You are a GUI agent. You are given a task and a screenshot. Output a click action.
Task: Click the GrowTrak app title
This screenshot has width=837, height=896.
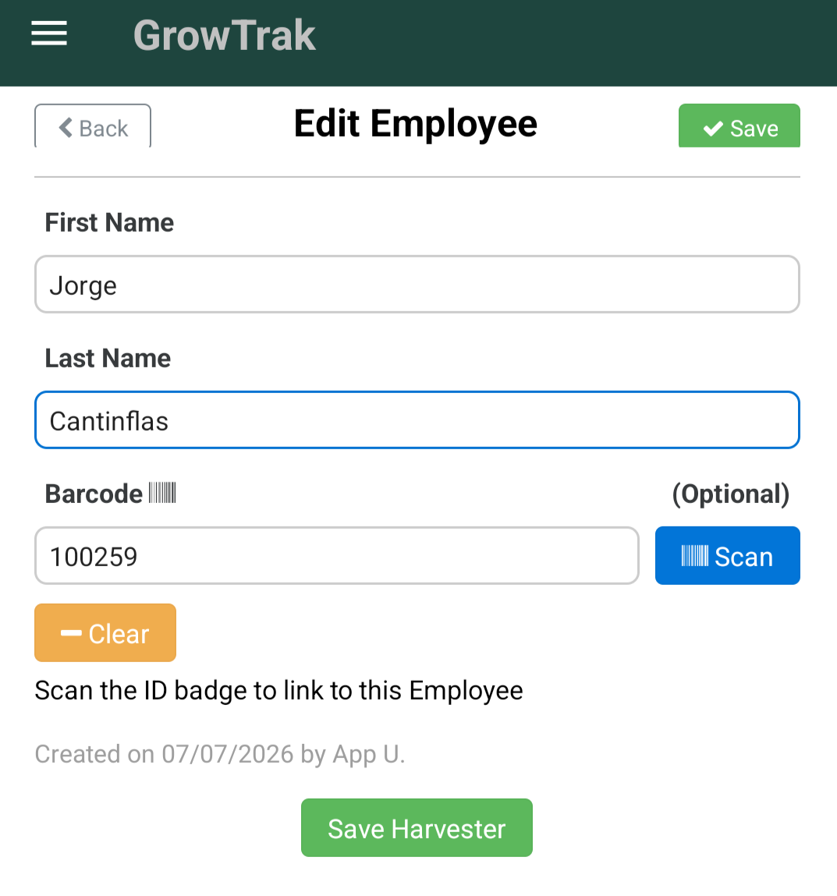click(x=224, y=35)
